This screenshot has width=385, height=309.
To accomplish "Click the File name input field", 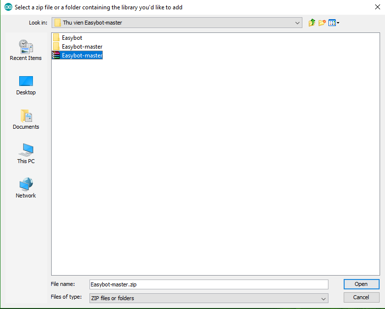I will click(x=208, y=284).
